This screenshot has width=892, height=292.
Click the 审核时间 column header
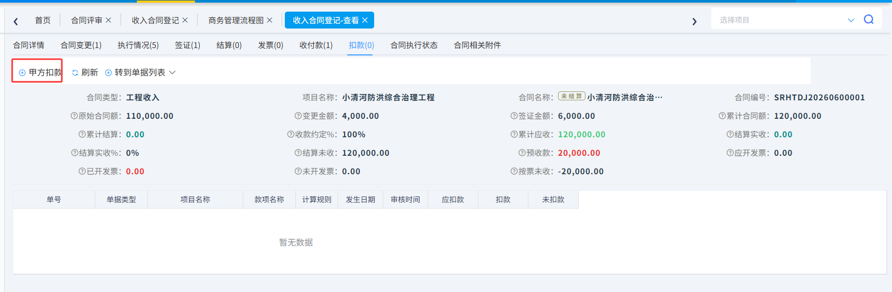pos(405,200)
